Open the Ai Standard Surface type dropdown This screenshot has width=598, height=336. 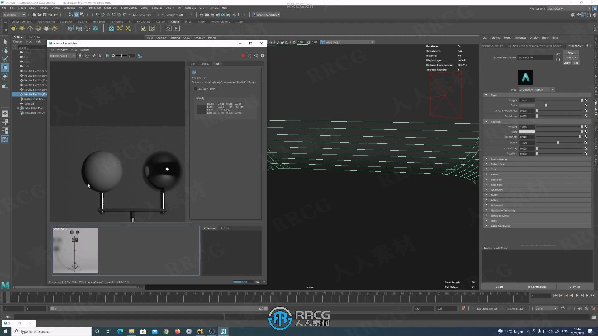(x=537, y=90)
